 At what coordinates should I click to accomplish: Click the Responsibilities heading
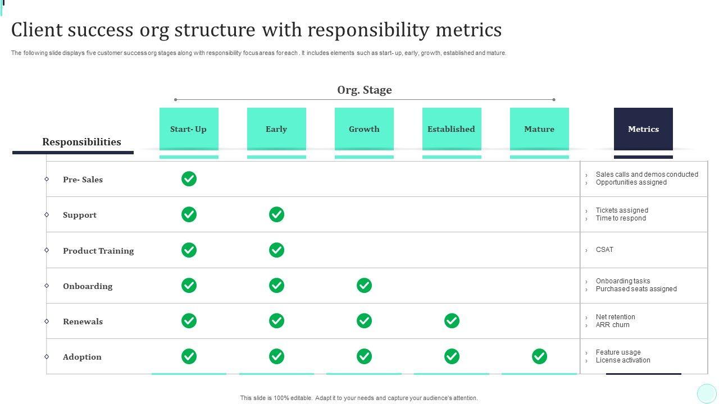click(81, 142)
